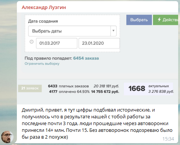180x145 pixels.
Task: Open the attached screenshot image
Action: tap(97, 58)
